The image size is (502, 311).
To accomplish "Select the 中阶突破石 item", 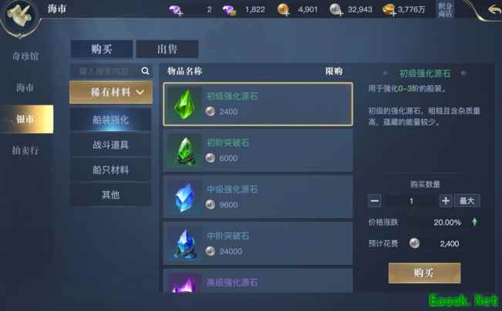I will pyautogui.click(x=258, y=243).
